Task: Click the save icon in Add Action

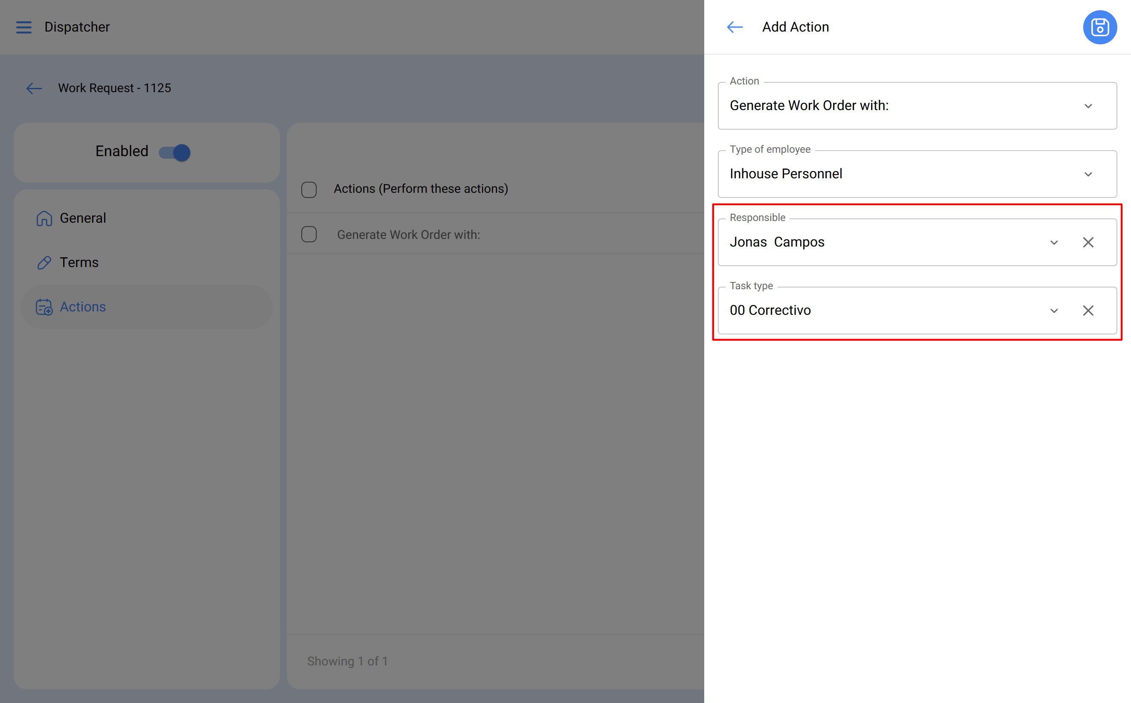Action: click(1099, 27)
